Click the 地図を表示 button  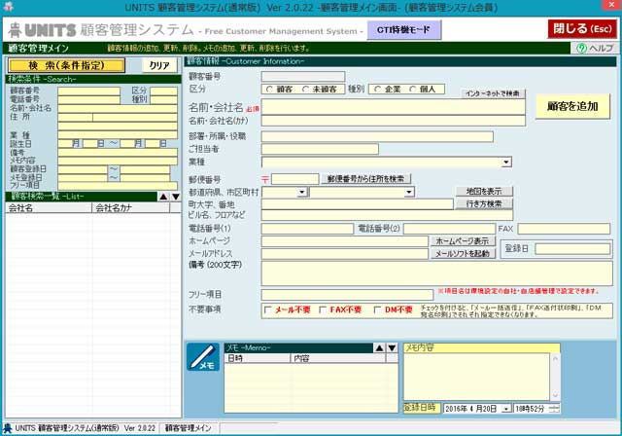coord(484,192)
